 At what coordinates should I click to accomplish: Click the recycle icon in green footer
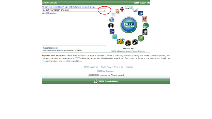pyautogui.click(x=96, y=81)
